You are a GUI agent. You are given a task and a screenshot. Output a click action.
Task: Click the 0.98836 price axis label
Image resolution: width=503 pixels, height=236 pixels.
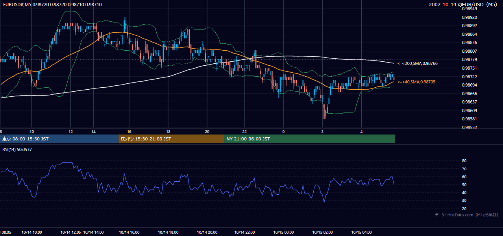point(469,42)
